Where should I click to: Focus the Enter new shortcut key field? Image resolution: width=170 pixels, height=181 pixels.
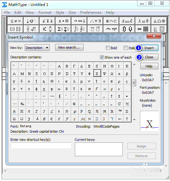tap(41, 146)
